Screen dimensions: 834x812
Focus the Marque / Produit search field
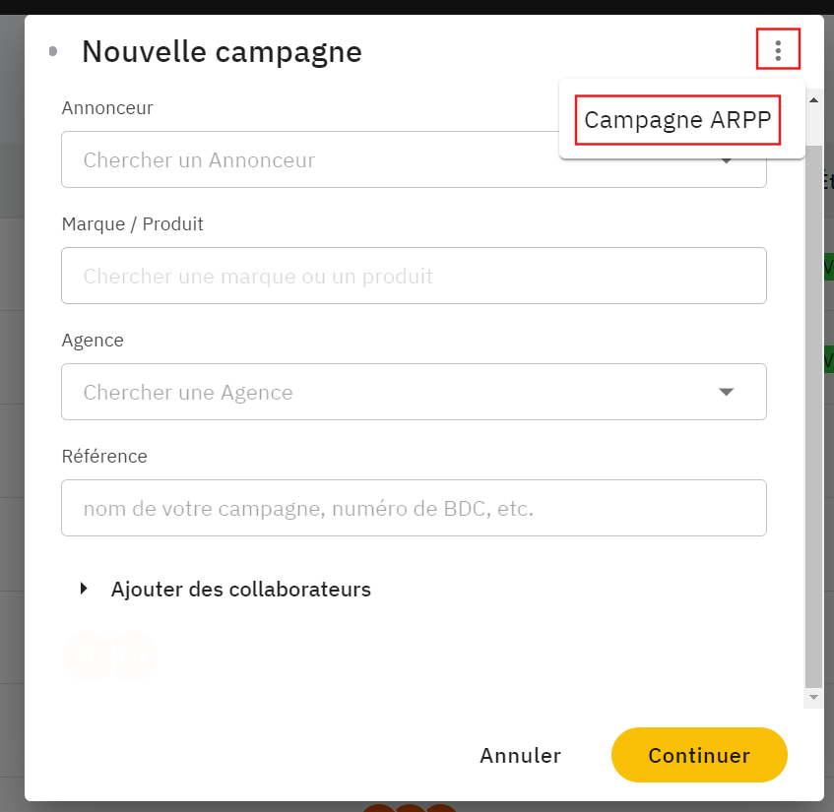tap(414, 277)
